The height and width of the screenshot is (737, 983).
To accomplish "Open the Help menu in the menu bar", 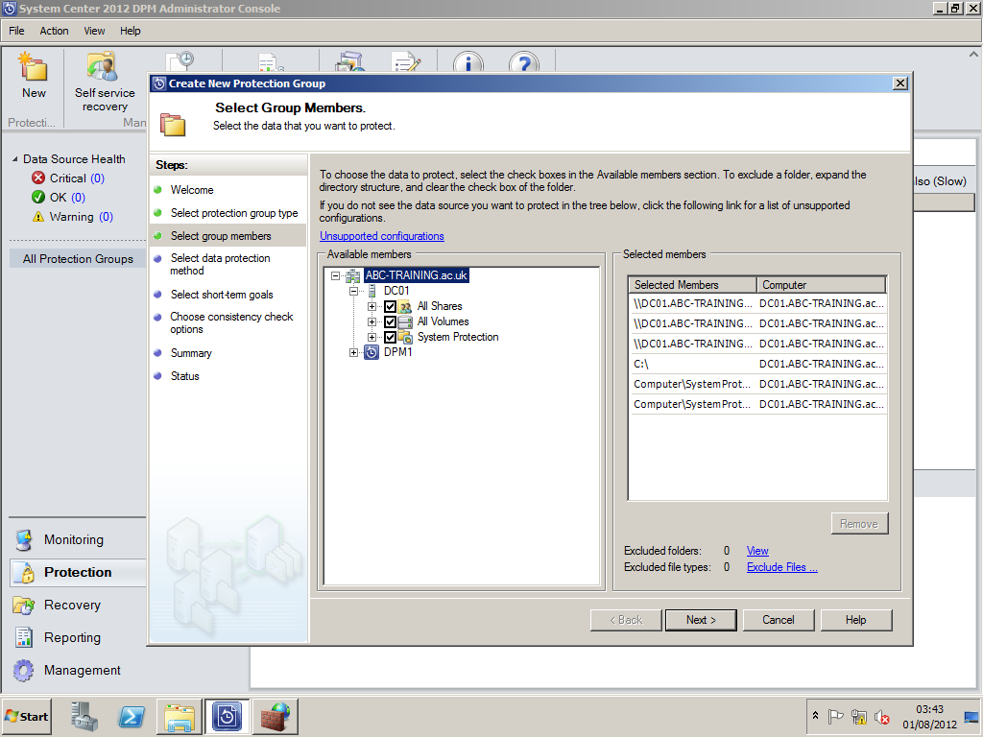I will pos(131,31).
